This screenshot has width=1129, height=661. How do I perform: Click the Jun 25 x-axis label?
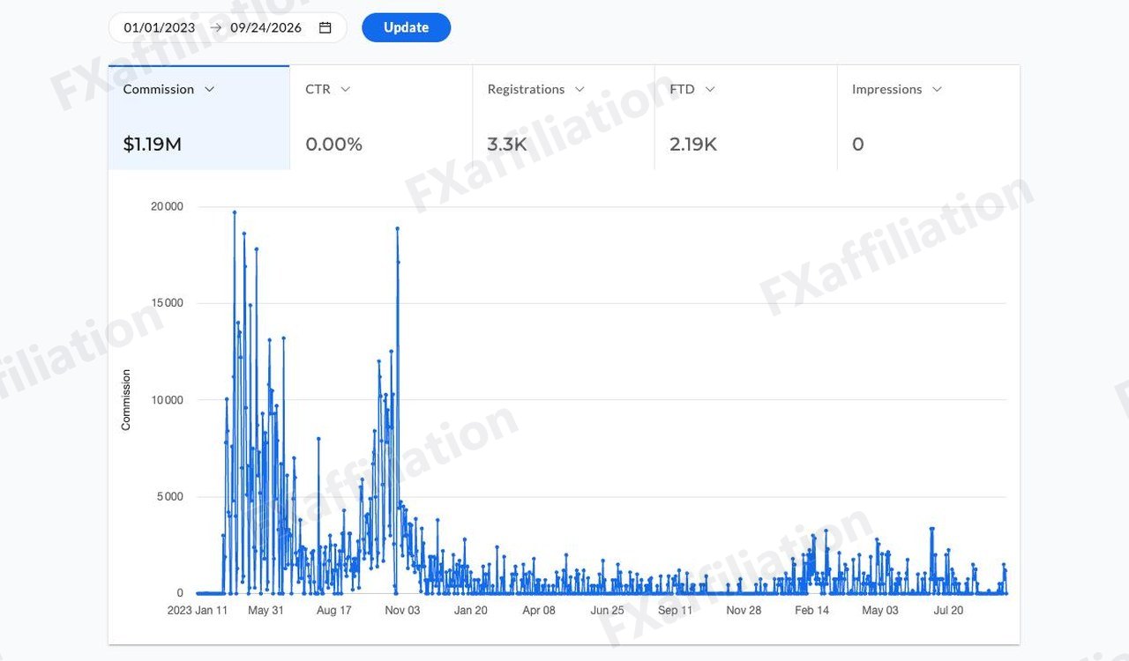click(607, 610)
